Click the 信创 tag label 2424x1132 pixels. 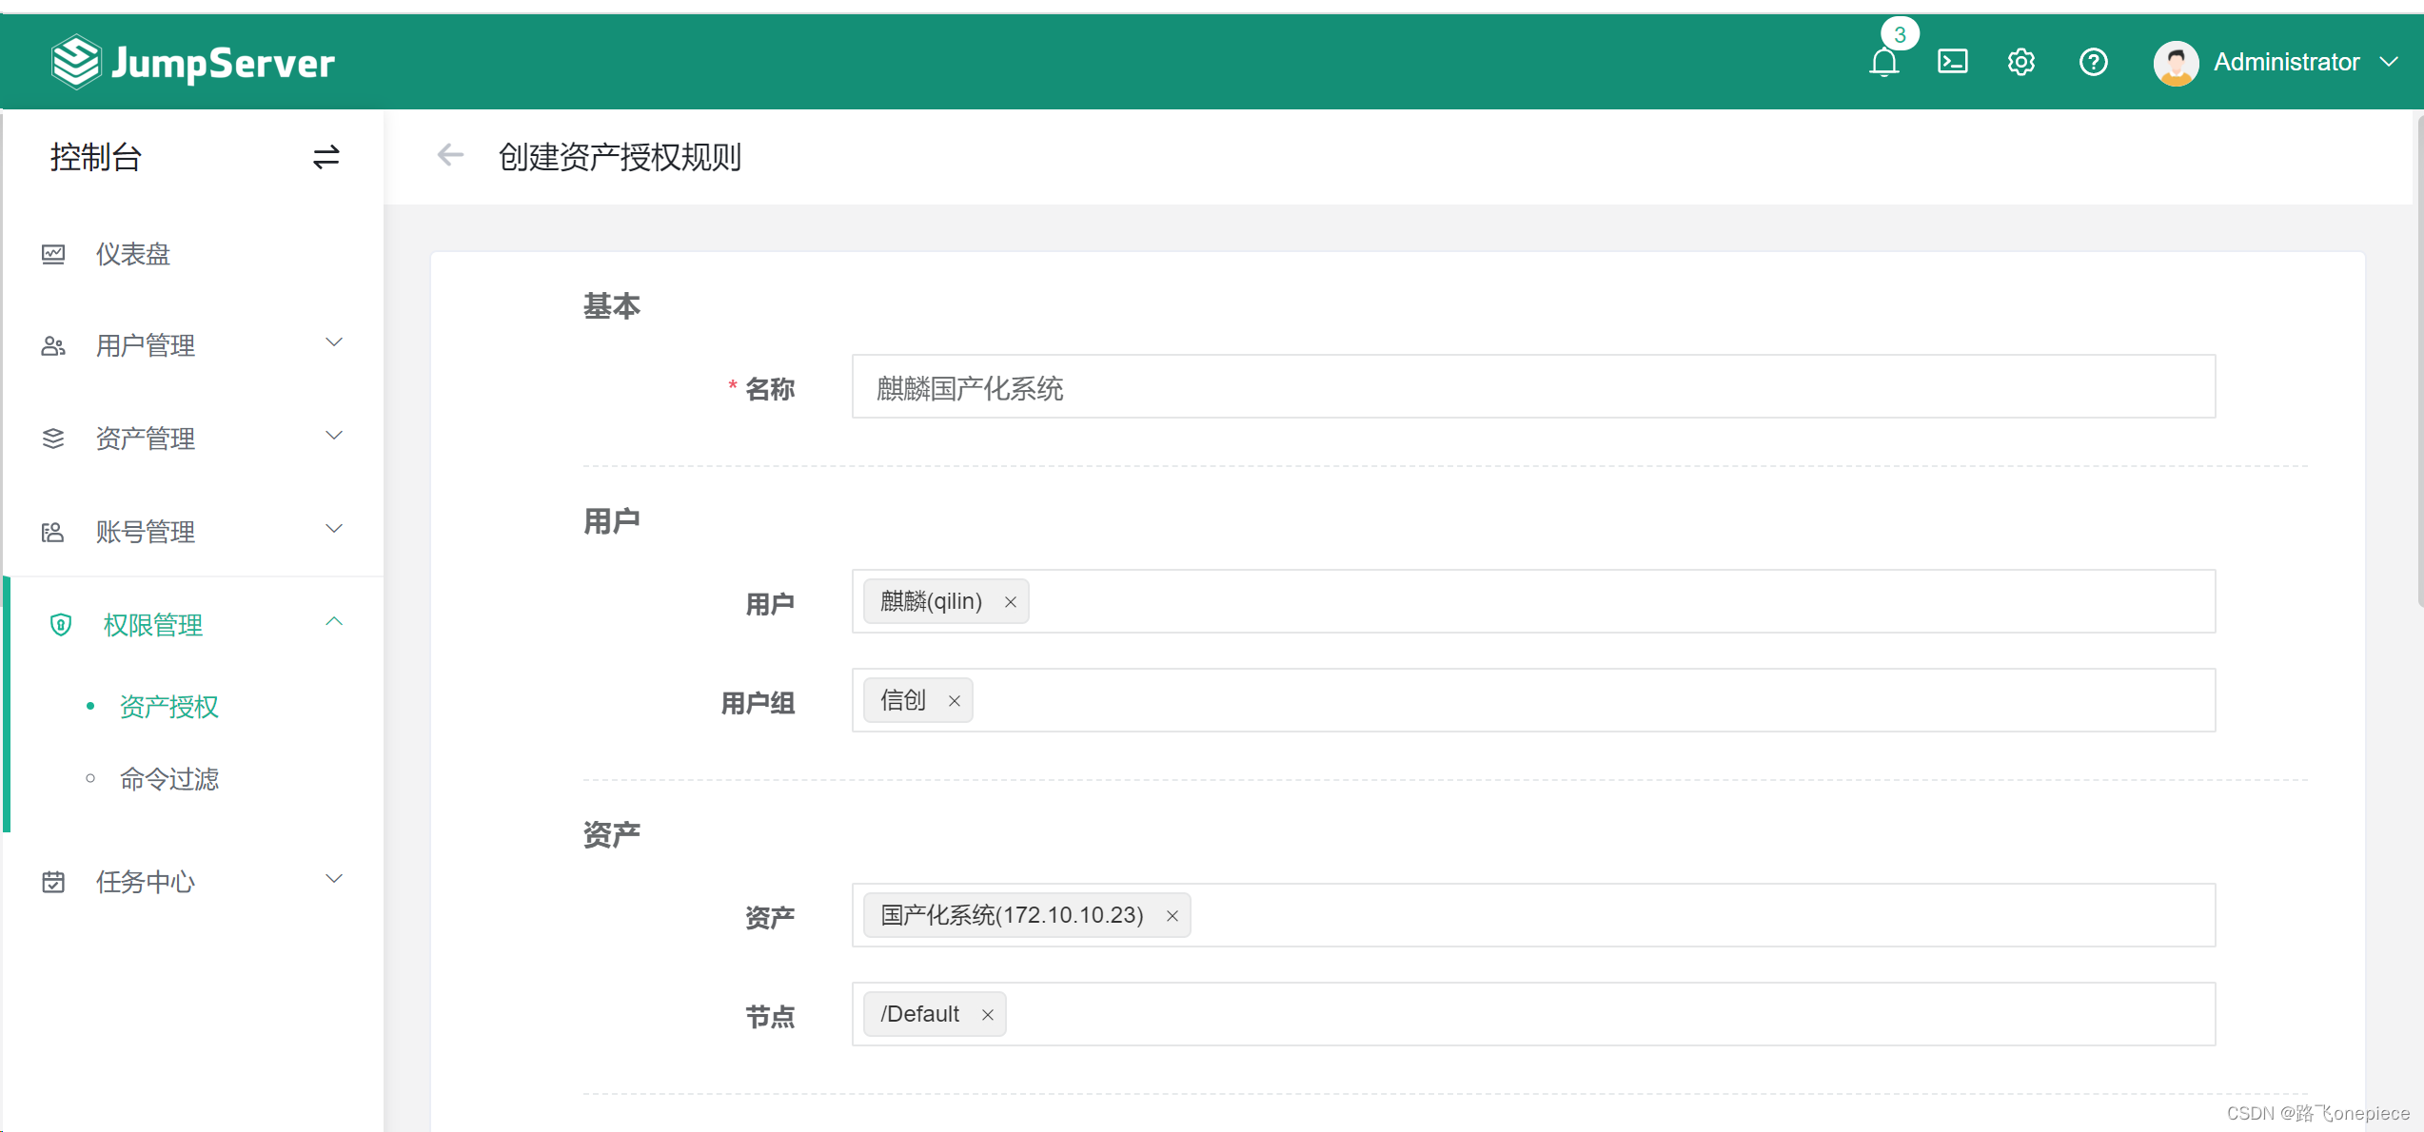pyautogui.click(x=902, y=700)
